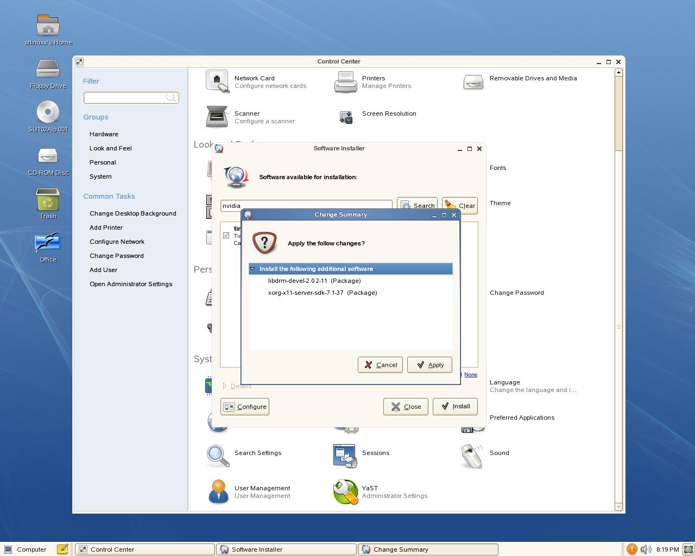The image size is (695, 556).
Task: Click Configure in Software Installer
Action: [x=245, y=407]
